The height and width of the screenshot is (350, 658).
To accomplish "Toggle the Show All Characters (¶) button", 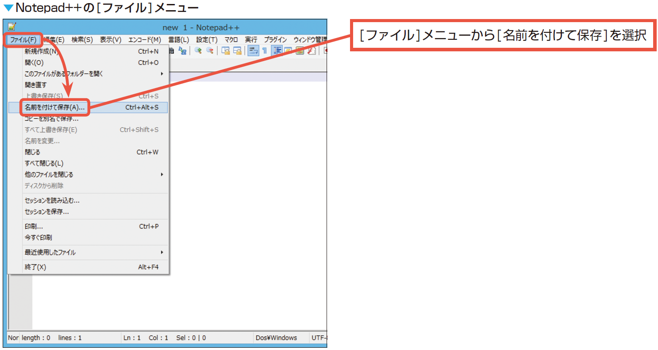I will (x=265, y=51).
